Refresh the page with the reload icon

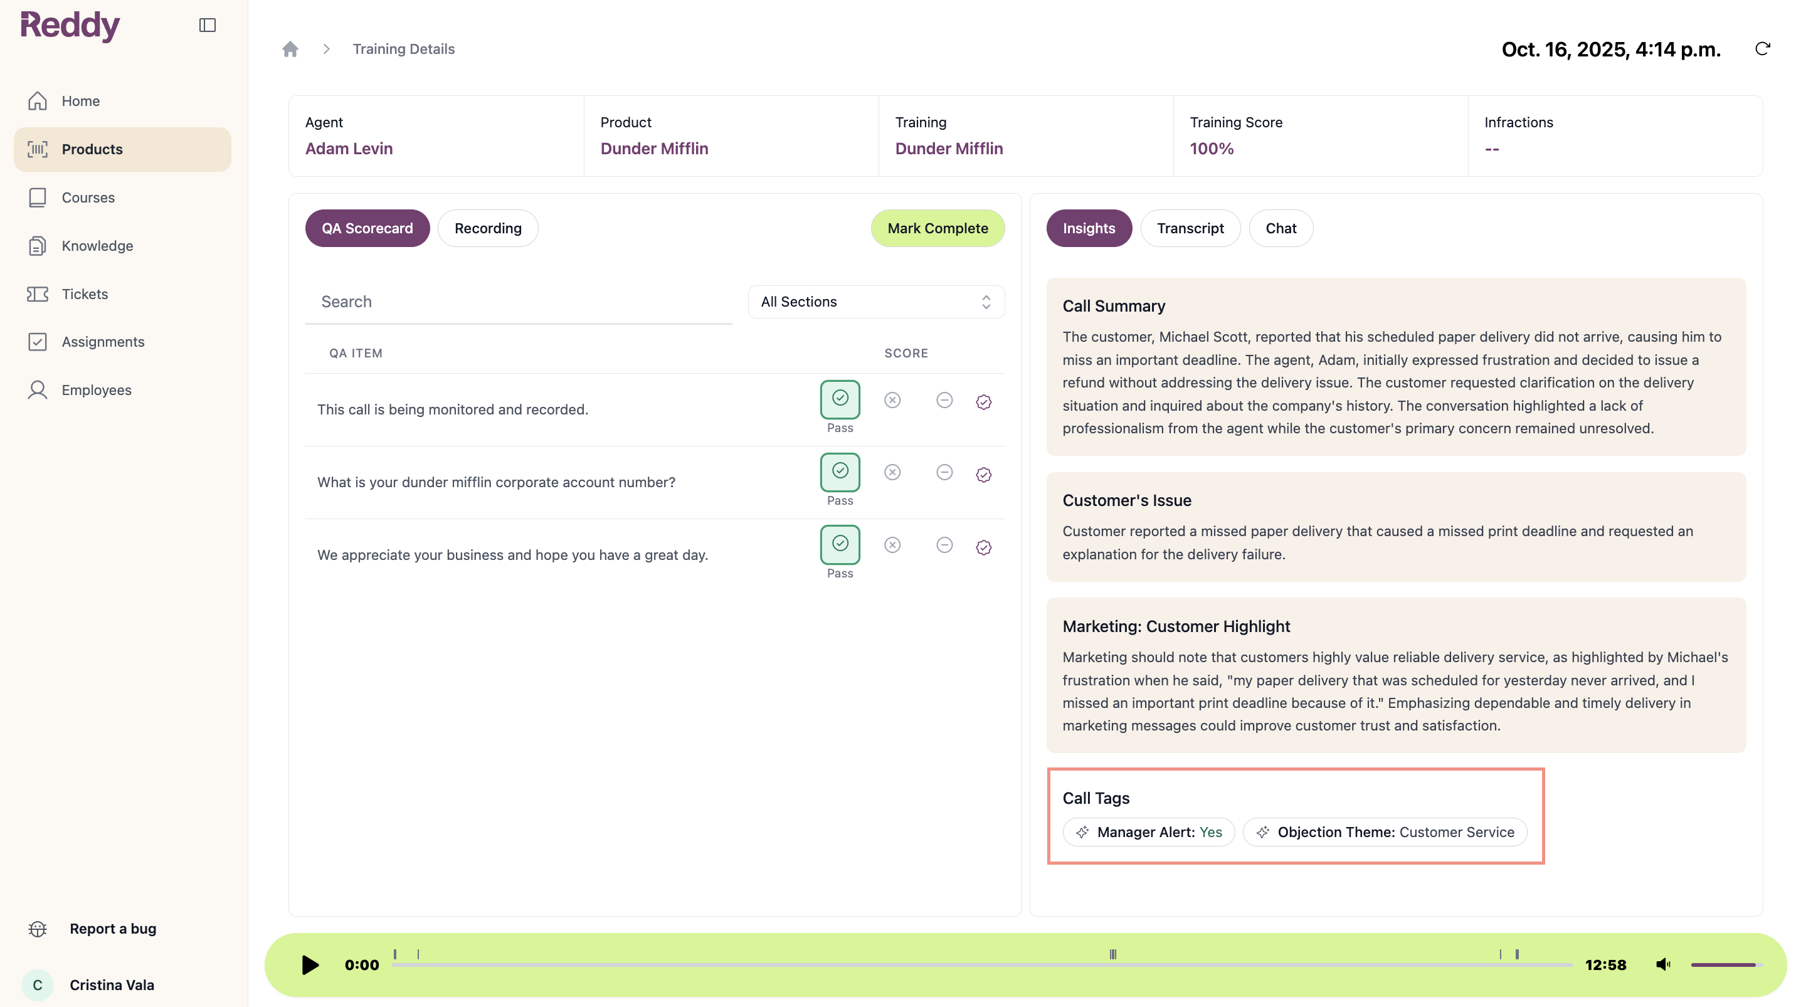1763,49
